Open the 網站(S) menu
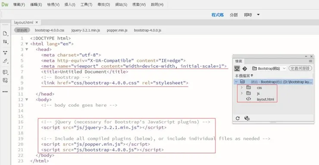Viewport: 319px width, 165px height. coord(121,4)
